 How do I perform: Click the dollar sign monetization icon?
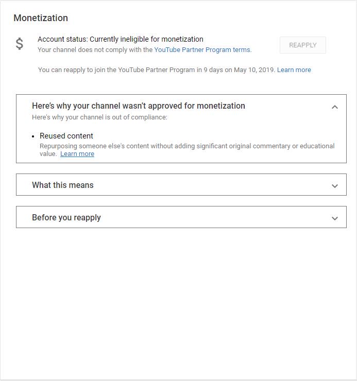(x=20, y=44)
